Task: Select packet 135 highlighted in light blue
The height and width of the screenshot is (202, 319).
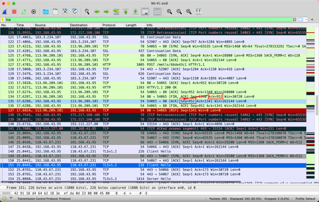Action: point(153,101)
